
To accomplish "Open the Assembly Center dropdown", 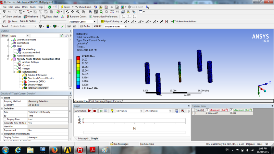I will point(95,22).
